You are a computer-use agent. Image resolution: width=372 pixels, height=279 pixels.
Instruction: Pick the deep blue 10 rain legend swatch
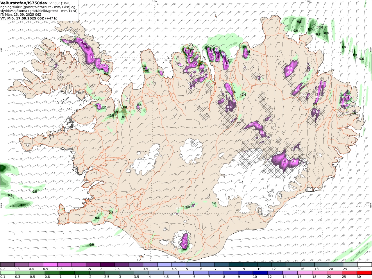pos(260,273)
